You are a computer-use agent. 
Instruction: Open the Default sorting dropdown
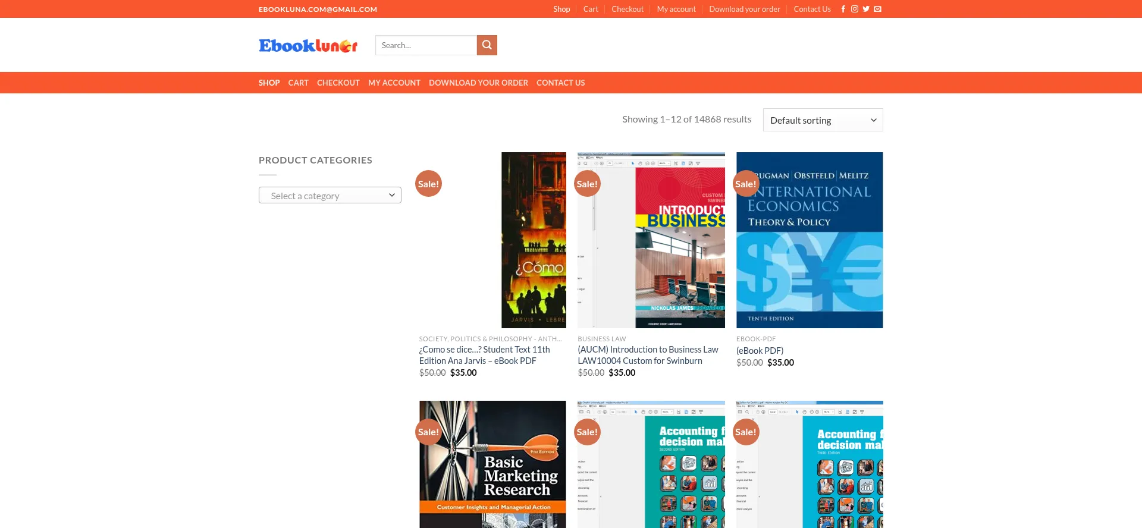coord(823,120)
